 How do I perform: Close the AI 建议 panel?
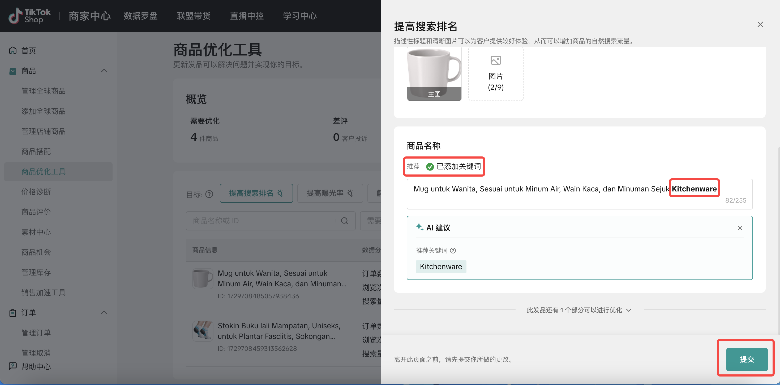(740, 228)
